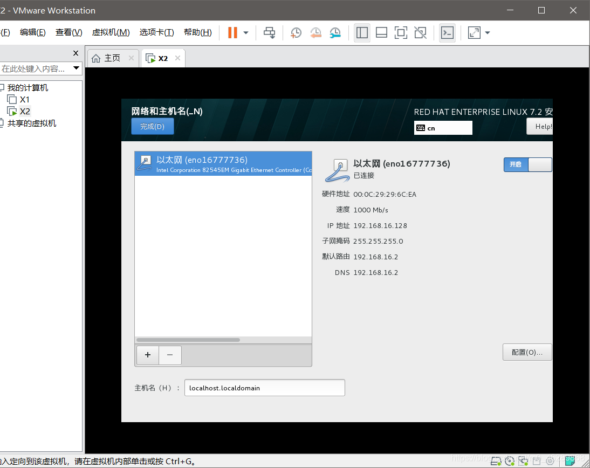Remove network device with minus button
Viewport: 590px width, 468px height.
[170, 355]
